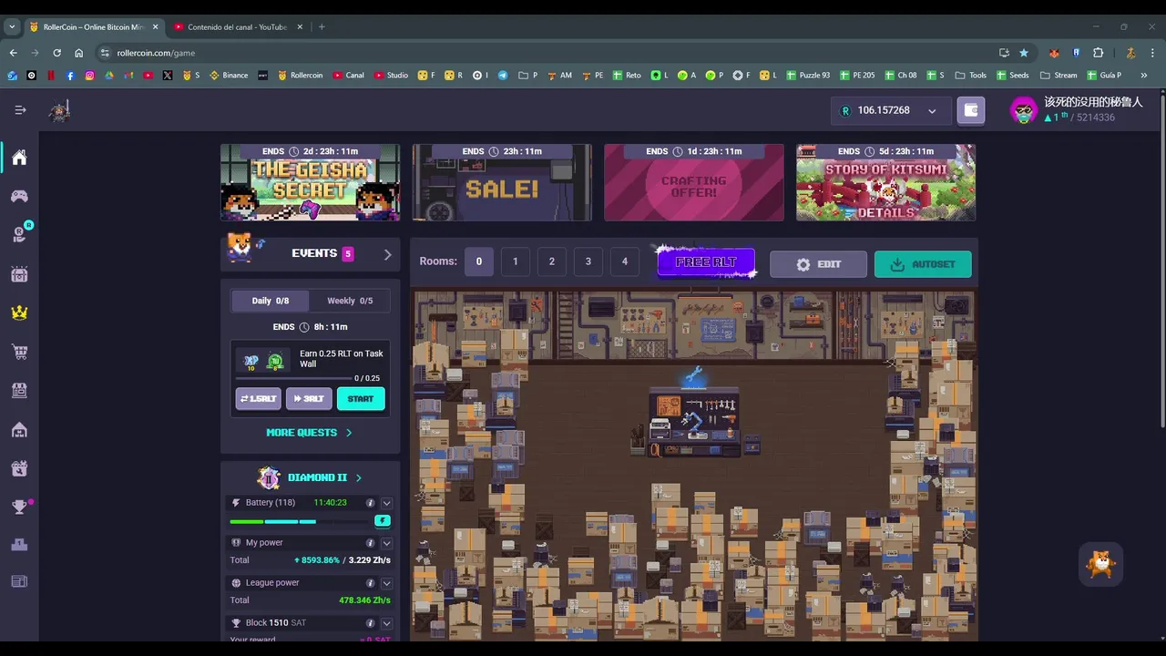Open the hamster assistant chat icon

pyautogui.click(x=1100, y=565)
